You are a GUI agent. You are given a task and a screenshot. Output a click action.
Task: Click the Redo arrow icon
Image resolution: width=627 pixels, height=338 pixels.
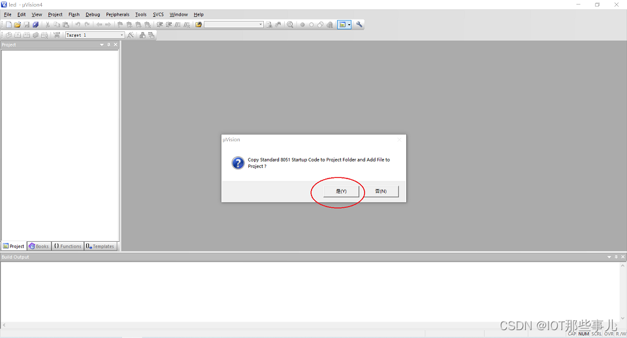coord(87,24)
